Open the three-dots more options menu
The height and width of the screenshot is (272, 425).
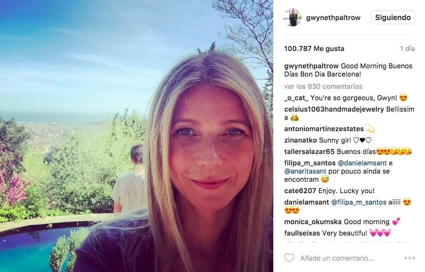[x=410, y=258]
